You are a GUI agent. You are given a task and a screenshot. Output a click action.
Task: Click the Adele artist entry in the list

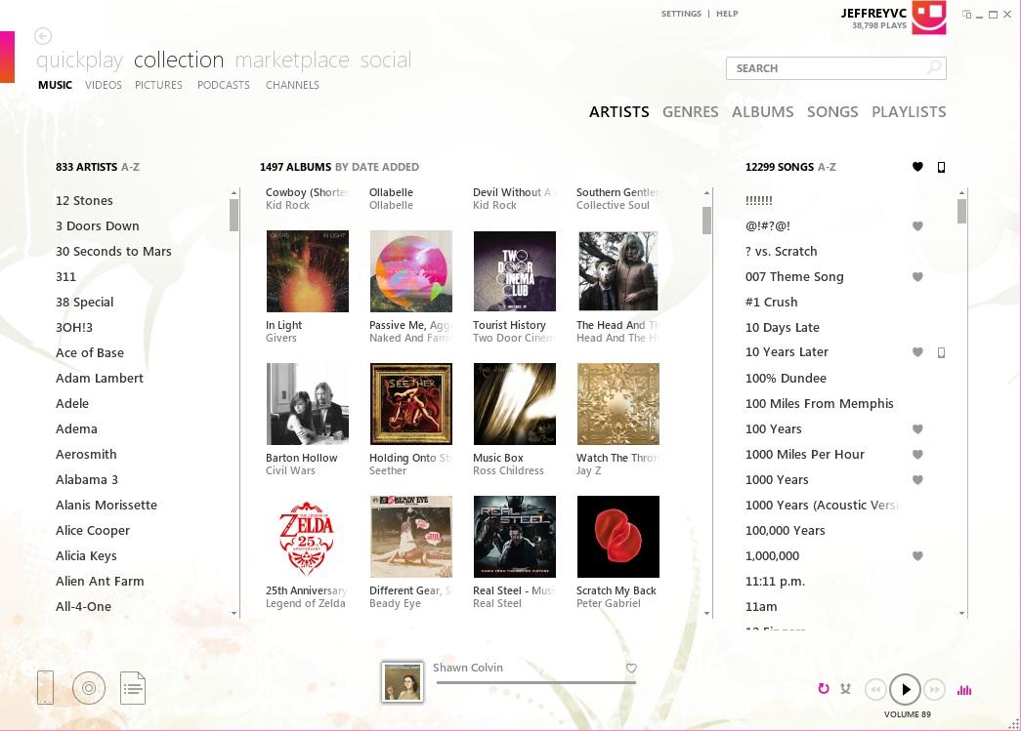[72, 403]
